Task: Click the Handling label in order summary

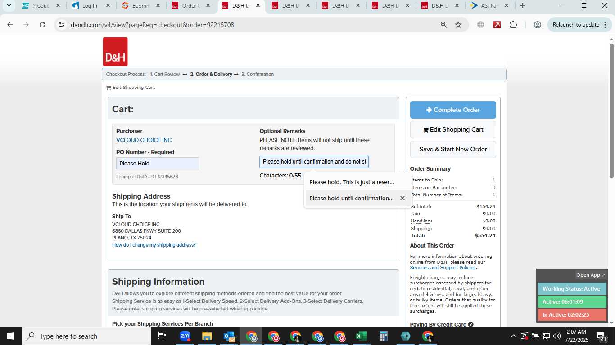Action: [x=421, y=221]
